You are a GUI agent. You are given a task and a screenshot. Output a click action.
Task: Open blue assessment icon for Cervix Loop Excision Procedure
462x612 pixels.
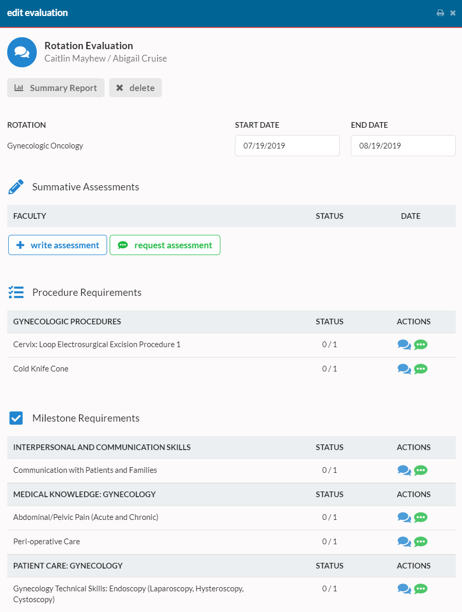pyautogui.click(x=404, y=345)
